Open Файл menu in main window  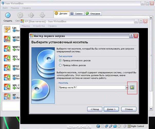point(5,8)
